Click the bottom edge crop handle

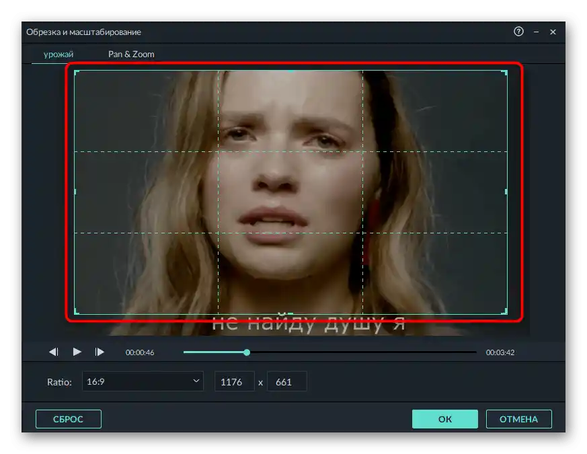coord(290,313)
